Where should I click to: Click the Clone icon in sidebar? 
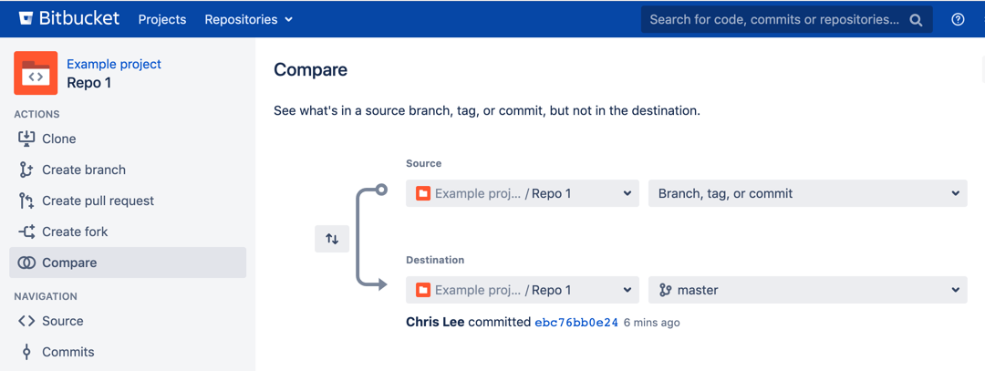[x=26, y=139]
